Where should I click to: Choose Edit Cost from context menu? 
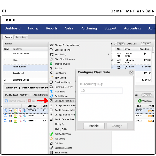(x=59, y=143)
